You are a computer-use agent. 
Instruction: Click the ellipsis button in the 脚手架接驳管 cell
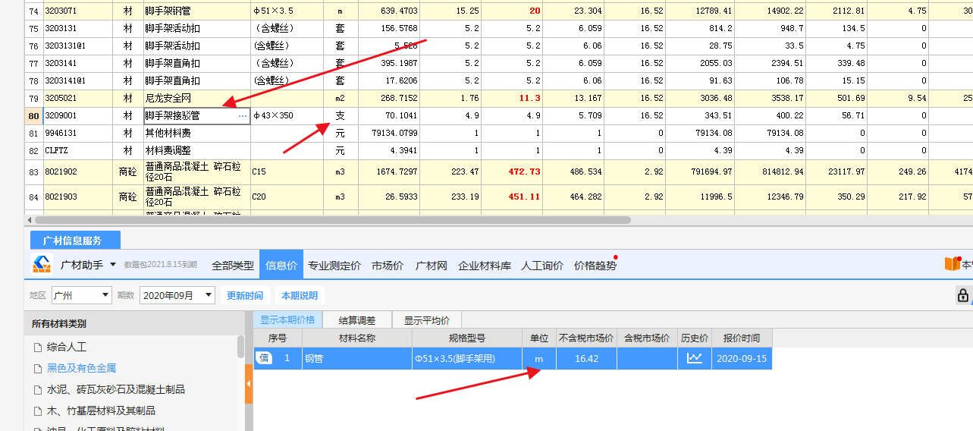(242, 116)
